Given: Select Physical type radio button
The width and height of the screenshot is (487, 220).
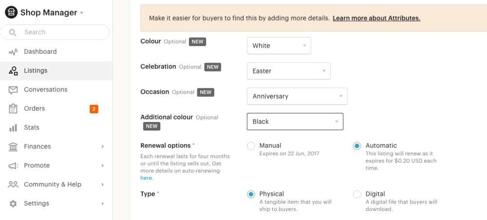Looking at the screenshot, I should pos(251,194).
